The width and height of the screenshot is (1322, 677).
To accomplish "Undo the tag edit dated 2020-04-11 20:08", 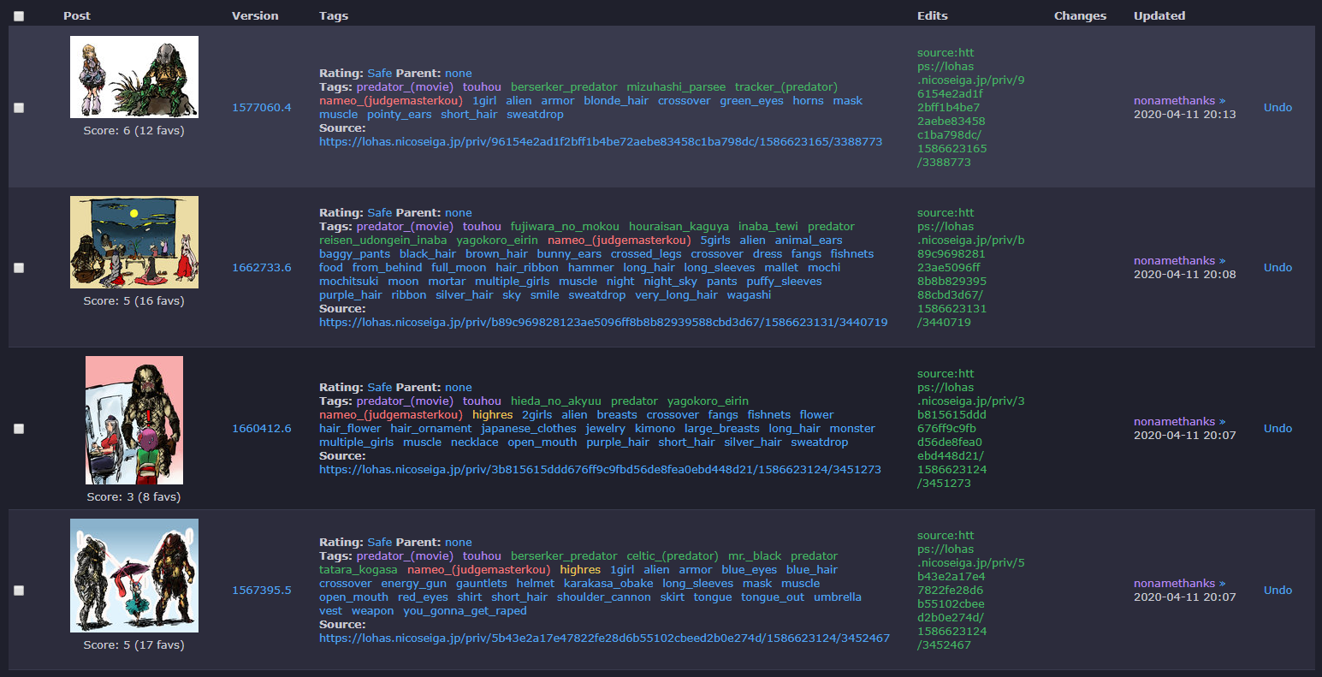I will pos(1278,267).
